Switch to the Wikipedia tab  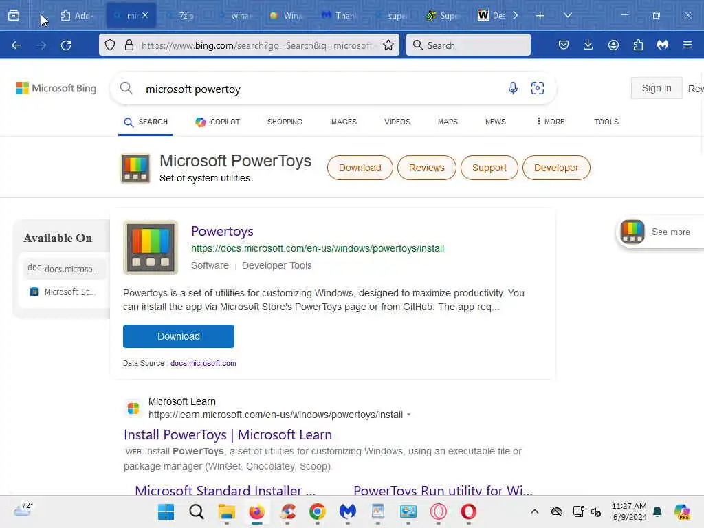490,15
